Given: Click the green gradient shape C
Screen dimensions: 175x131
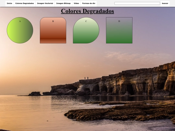Looking at the screenshot, I should click(x=86, y=30).
